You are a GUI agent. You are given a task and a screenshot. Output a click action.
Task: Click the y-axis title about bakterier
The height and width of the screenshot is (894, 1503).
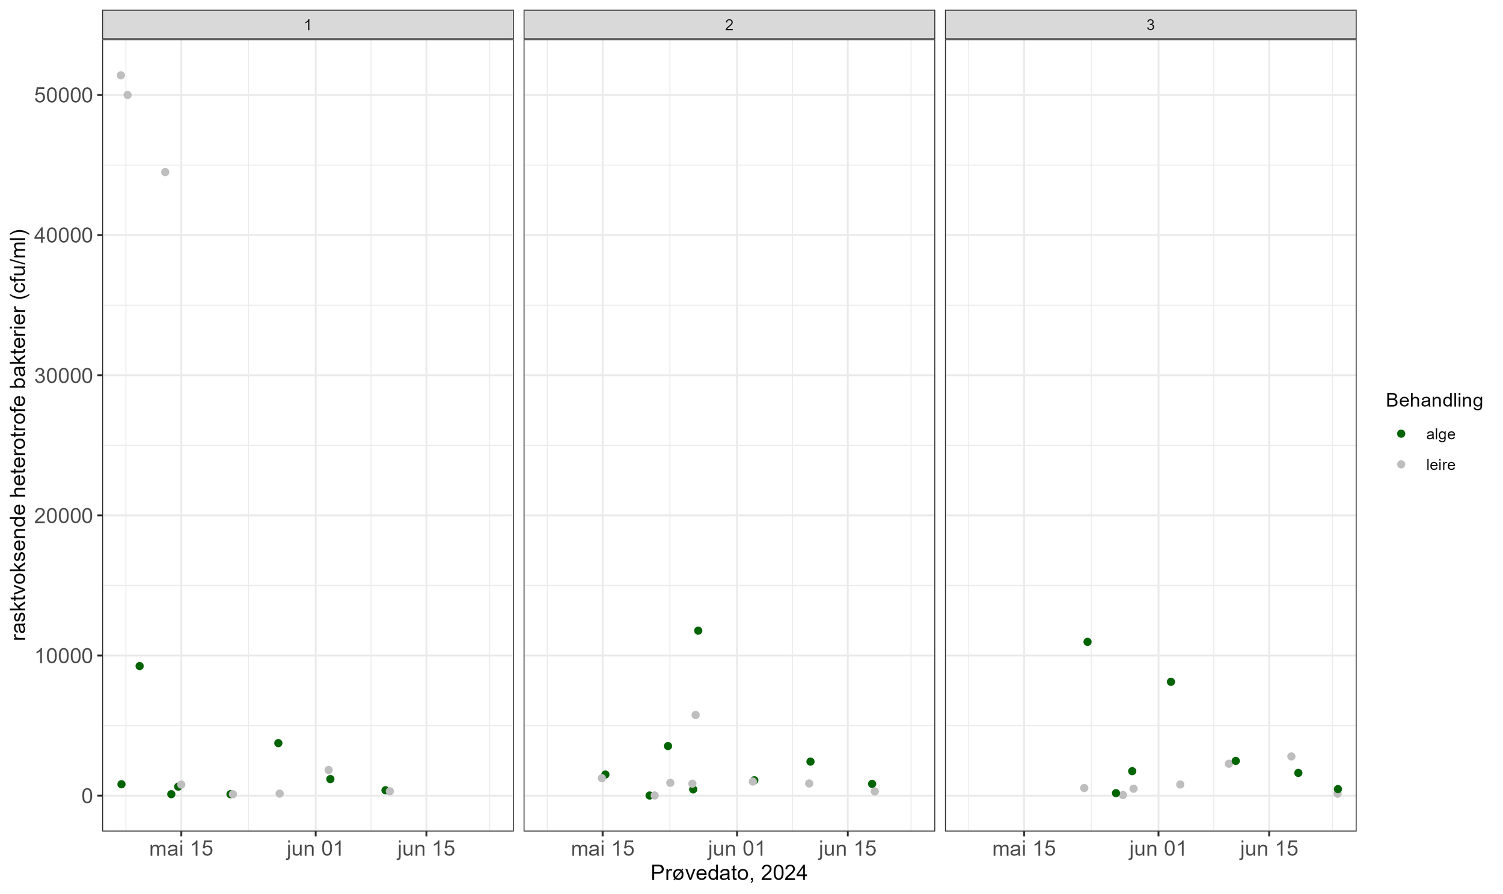click(19, 434)
